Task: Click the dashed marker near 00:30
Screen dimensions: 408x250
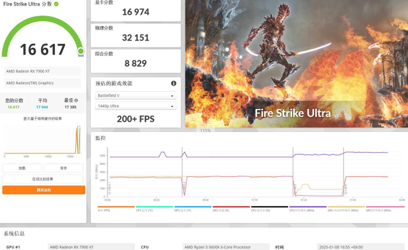Action: pyautogui.click(x=182, y=172)
